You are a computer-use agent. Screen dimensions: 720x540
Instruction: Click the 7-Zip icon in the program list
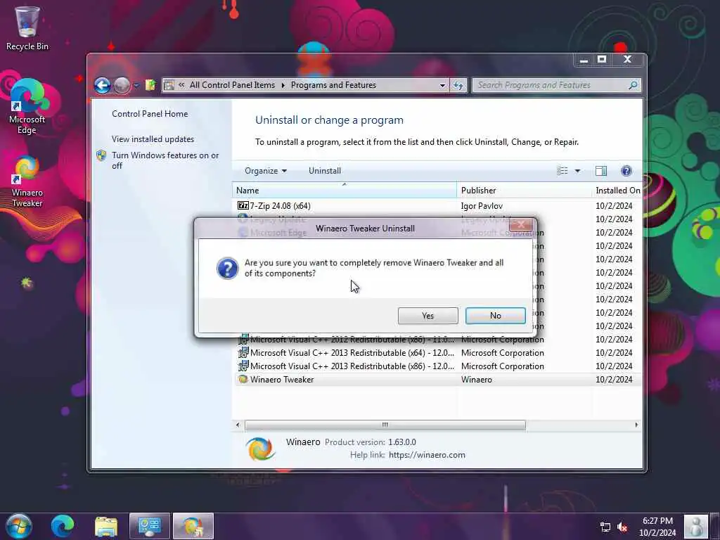pyautogui.click(x=243, y=206)
